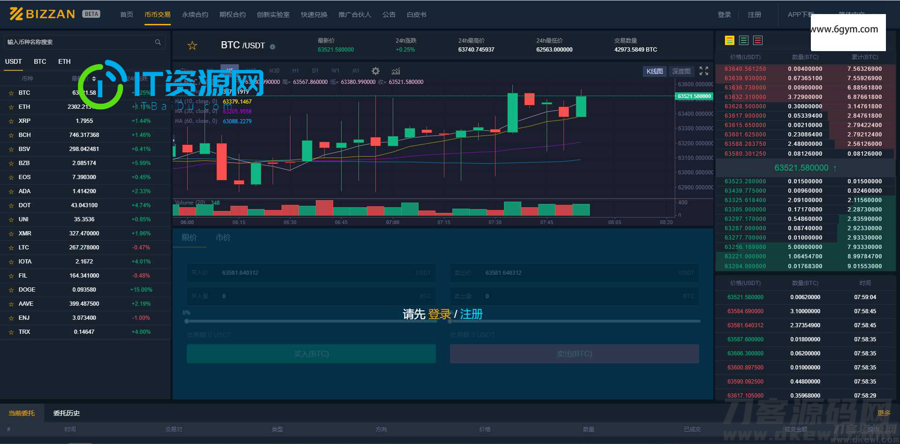Open 公告 announcements page
This screenshot has width=900, height=444.
(389, 15)
